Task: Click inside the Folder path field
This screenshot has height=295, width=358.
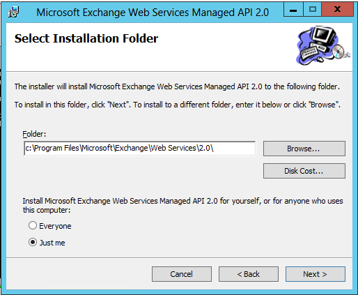Action: [x=140, y=149]
